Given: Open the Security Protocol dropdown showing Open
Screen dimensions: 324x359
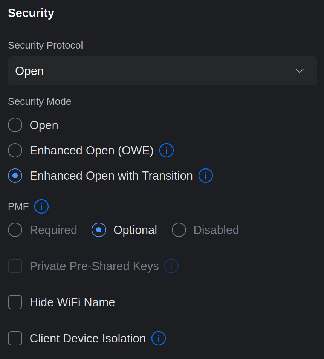Looking at the screenshot, I should [x=162, y=71].
